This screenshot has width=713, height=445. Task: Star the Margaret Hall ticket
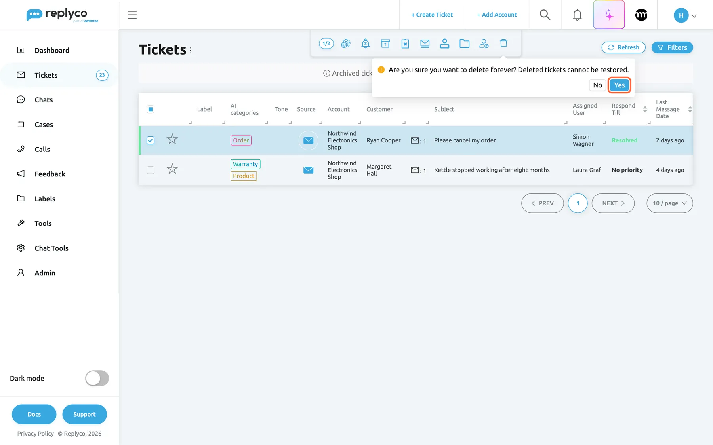point(172,169)
